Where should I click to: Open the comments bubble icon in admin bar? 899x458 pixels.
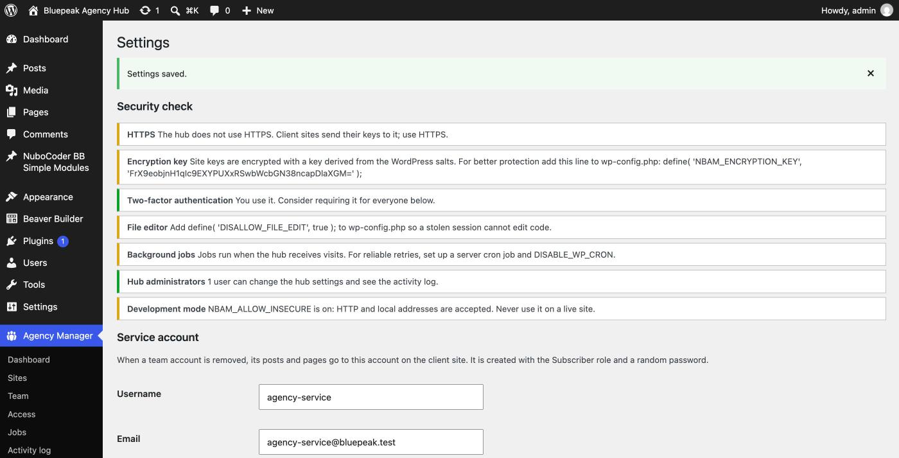pos(214,10)
